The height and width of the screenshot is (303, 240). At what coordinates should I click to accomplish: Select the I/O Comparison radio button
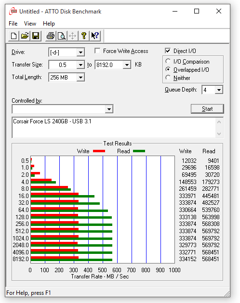(x=168, y=62)
